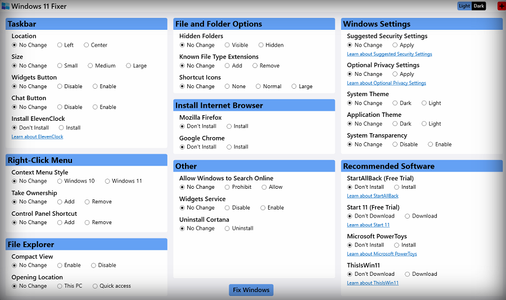Open Learn about Microsoft PowerToys link

point(382,254)
